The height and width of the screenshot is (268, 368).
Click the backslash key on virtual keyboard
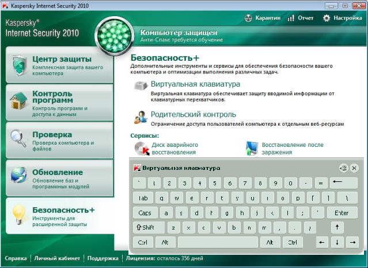347,198
